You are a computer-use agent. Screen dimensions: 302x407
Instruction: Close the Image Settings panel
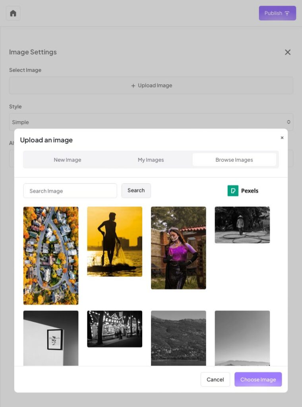(x=288, y=52)
